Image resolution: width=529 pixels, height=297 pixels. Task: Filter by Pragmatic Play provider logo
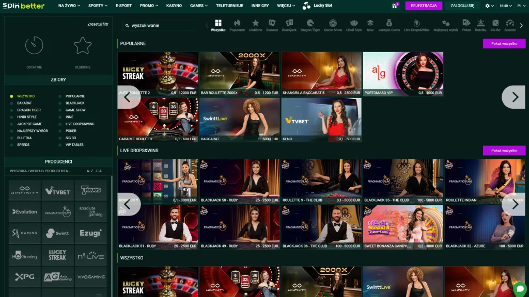[x=58, y=212]
